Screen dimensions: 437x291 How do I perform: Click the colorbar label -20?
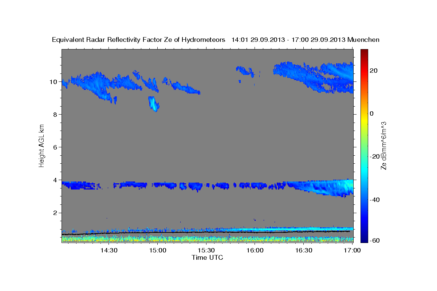coord(375,156)
